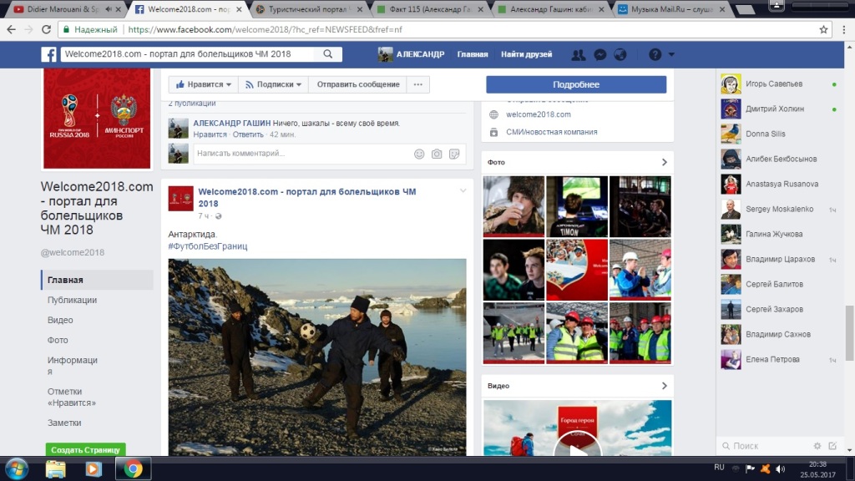Switch to the Факт 115 tab
This screenshot has height=481, width=855.
(x=431, y=9)
